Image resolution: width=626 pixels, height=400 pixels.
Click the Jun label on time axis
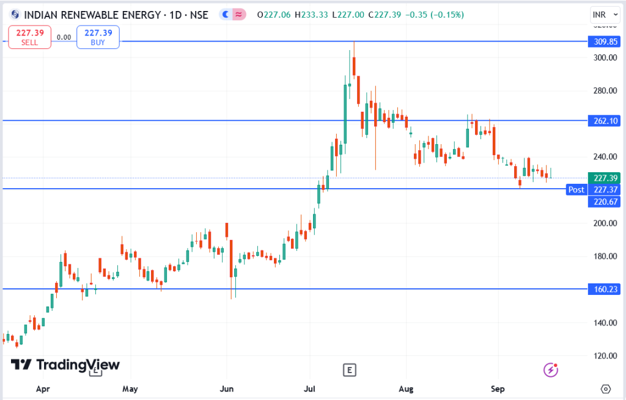coord(226,389)
